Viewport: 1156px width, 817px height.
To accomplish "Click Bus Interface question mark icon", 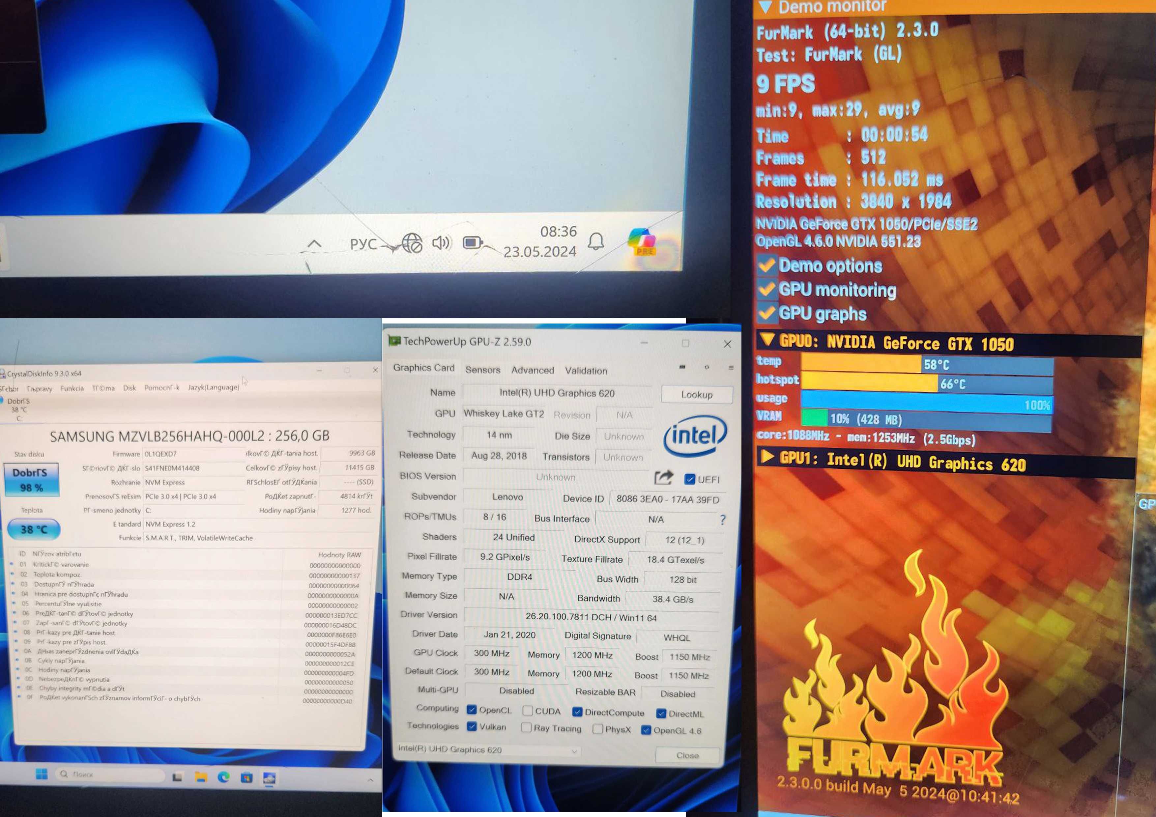I will (x=723, y=520).
